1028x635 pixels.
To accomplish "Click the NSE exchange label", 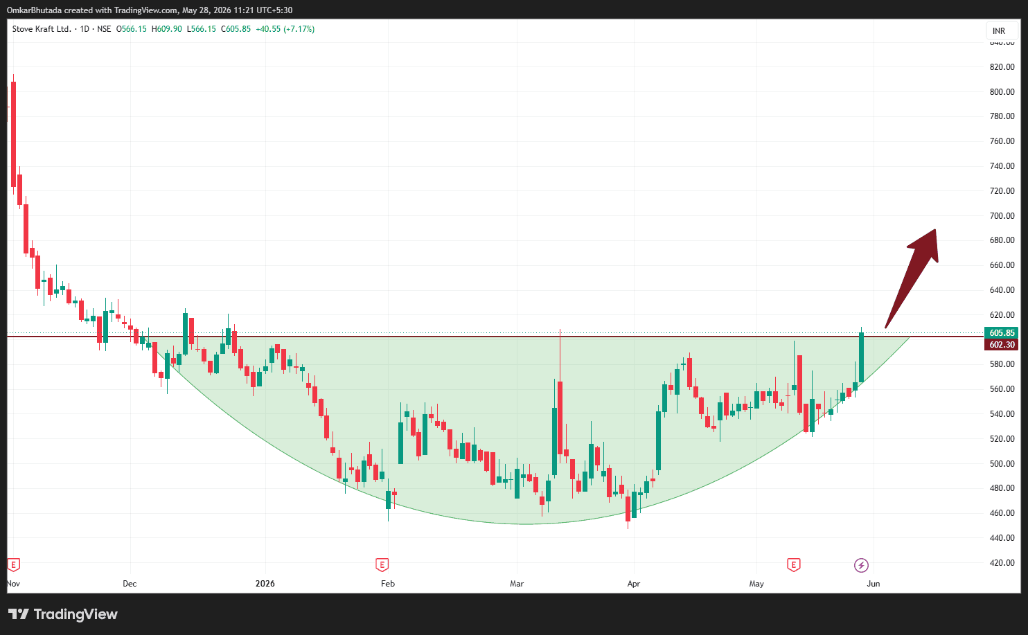I will click(x=104, y=29).
